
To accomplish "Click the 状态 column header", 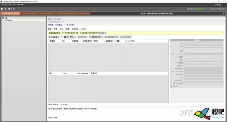I will click(x=63, y=41).
